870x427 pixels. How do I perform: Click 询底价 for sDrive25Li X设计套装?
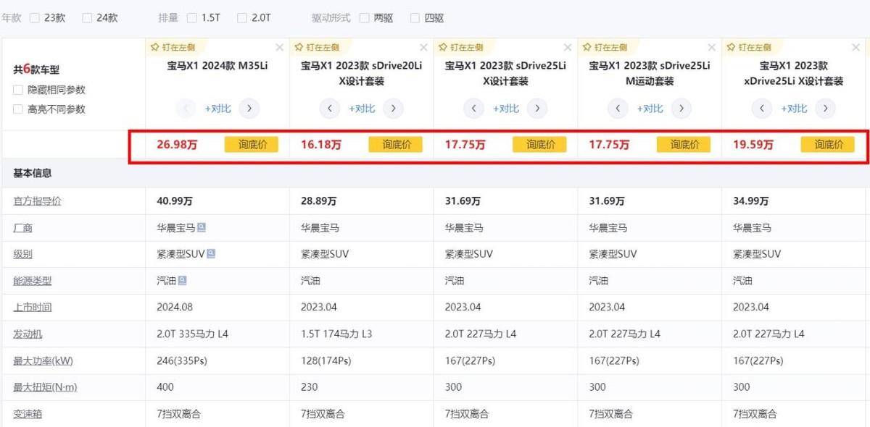[539, 145]
